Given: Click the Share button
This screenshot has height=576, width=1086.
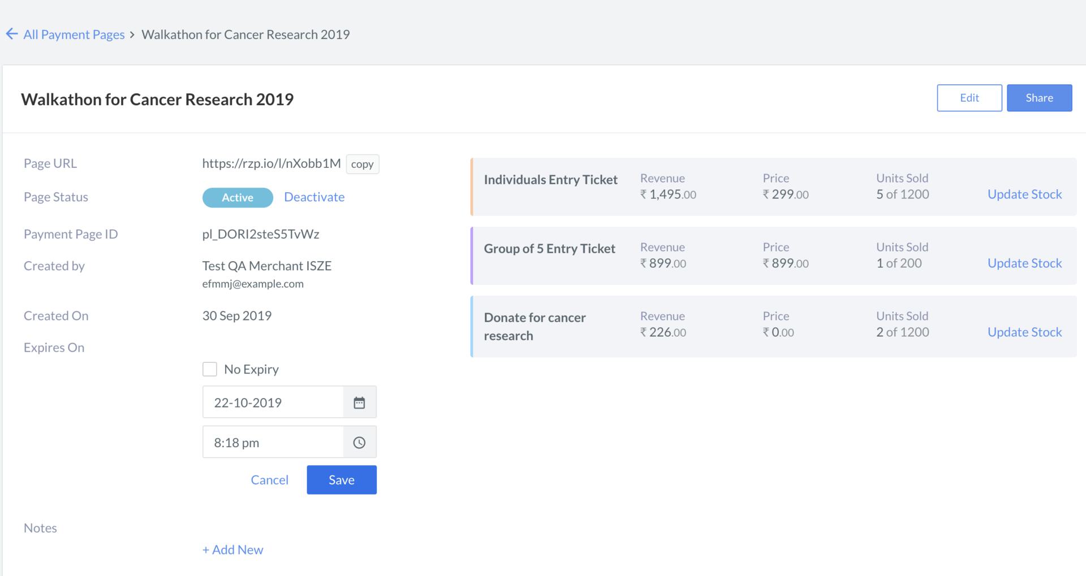Looking at the screenshot, I should tap(1039, 98).
